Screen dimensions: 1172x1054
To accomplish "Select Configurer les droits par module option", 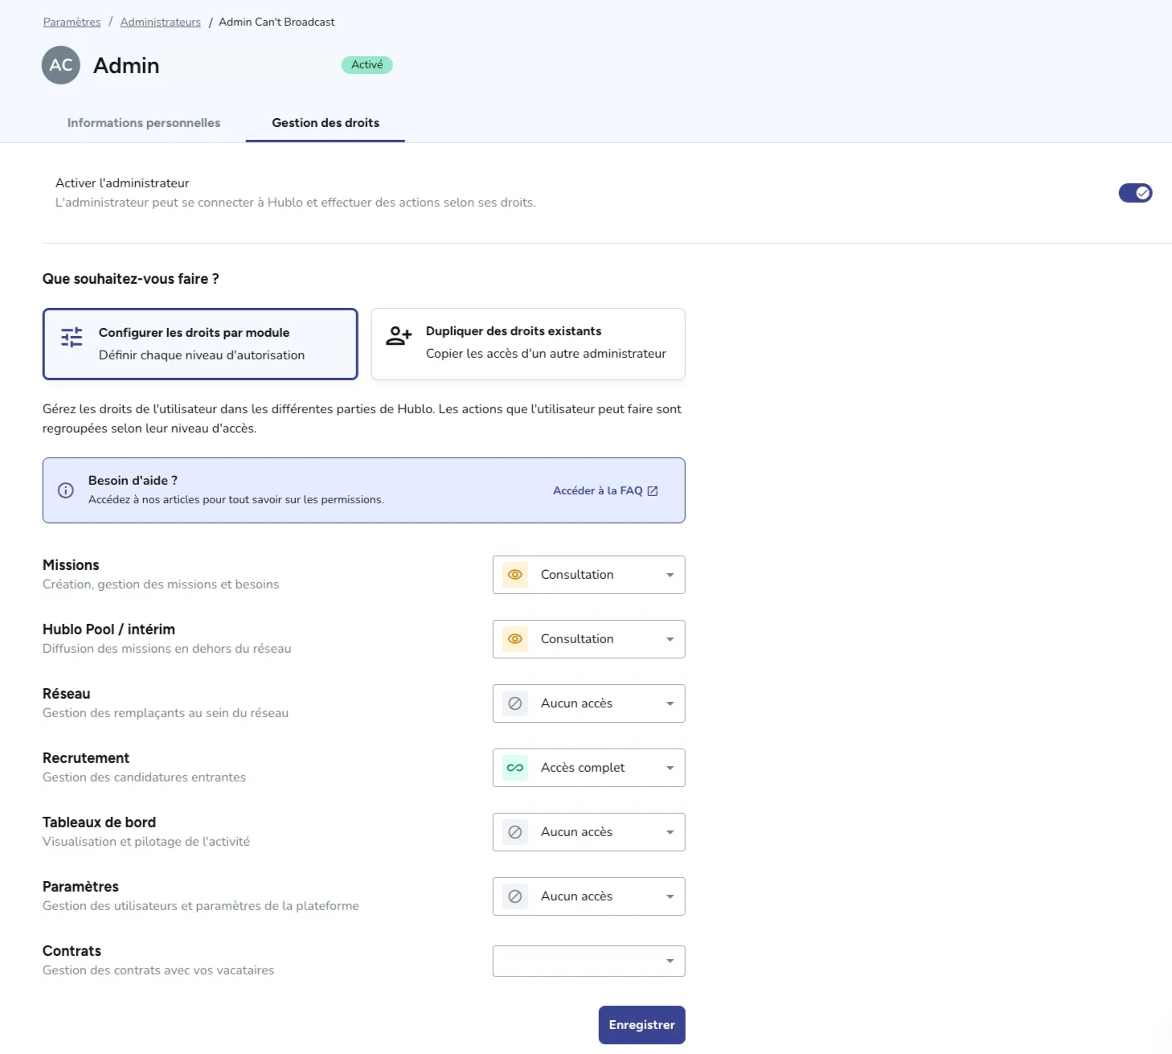I will (200, 344).
